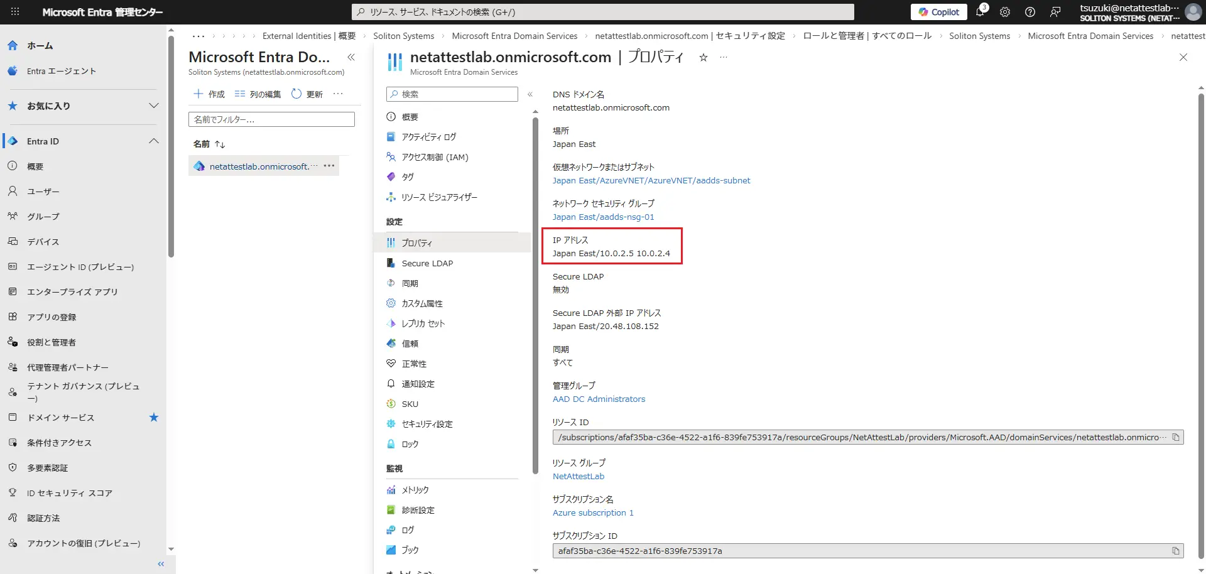Viewport: 1206px width, 574px height.
Task: Unfavorite Domain Services using the blue star
Action: (x=154, y=418)
